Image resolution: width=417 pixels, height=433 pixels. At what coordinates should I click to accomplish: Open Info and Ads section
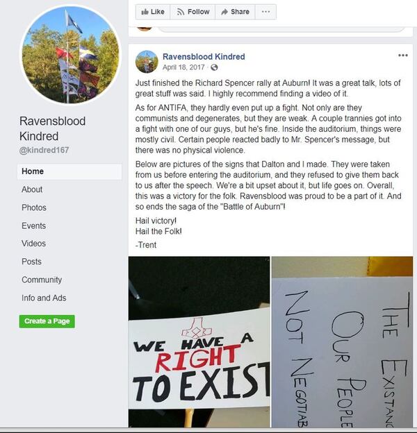pyautogui.click(x=44, y=298)
